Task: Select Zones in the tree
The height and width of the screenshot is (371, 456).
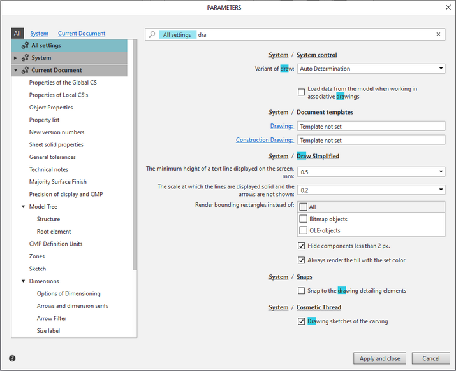Action: pyautogui.click(x=36, y=256)
